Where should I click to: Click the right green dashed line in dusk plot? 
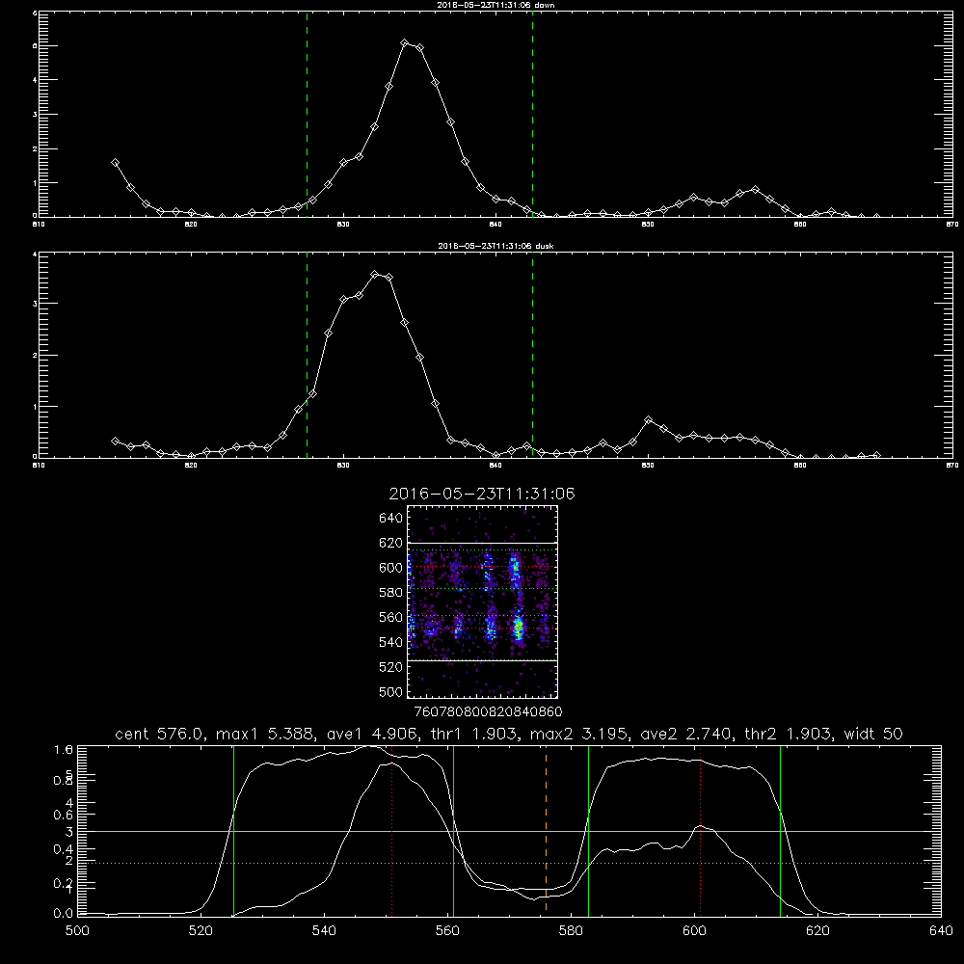(x=532, y=355)
